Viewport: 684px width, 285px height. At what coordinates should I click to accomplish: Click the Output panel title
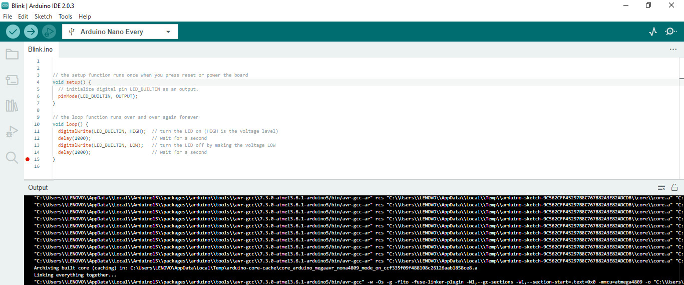pyautogui.click(x=38, y=187)
